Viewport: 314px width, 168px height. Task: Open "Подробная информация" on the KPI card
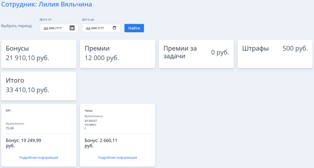click(38, 158)
